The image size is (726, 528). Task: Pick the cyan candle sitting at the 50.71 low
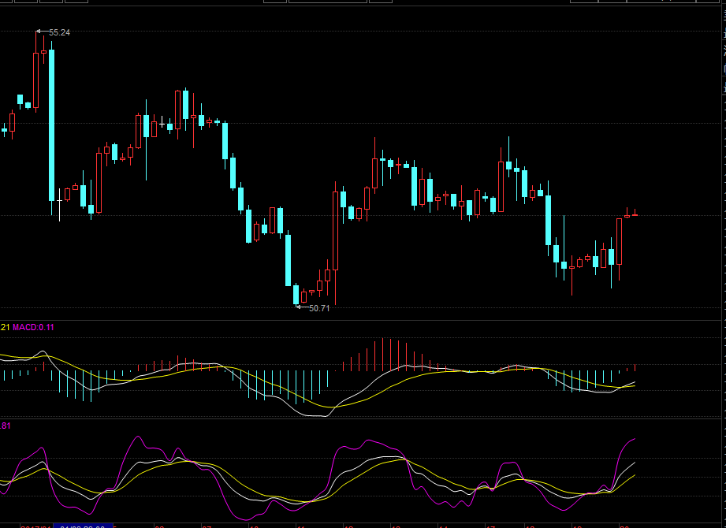point(296,294)
